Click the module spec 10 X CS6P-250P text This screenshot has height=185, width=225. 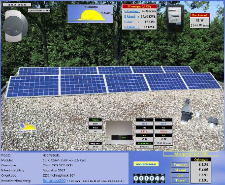click(x=64, y=160)
